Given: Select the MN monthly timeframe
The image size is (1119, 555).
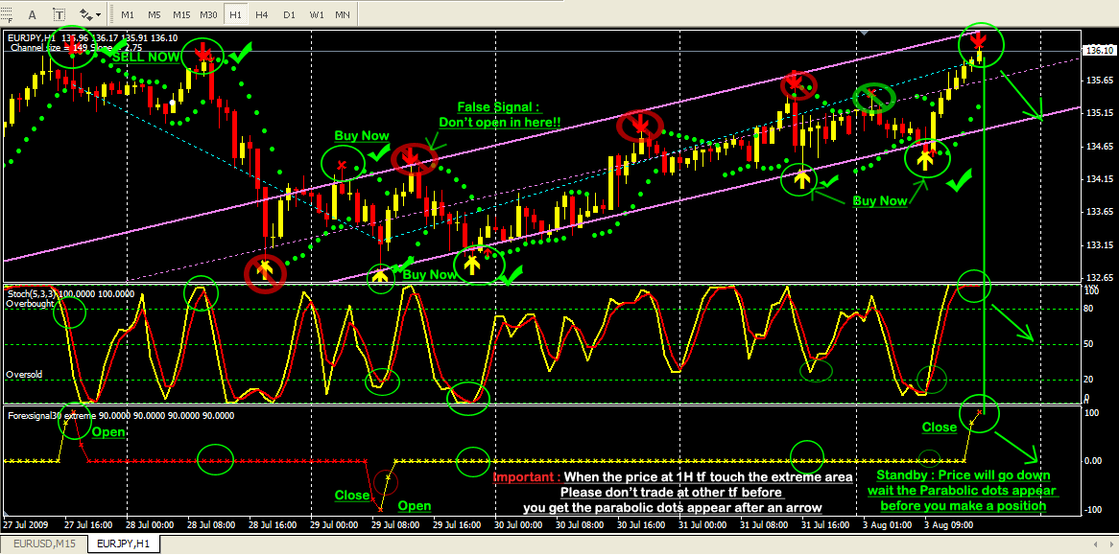Looking at the screenshot, I should click(x=342, y=14).
